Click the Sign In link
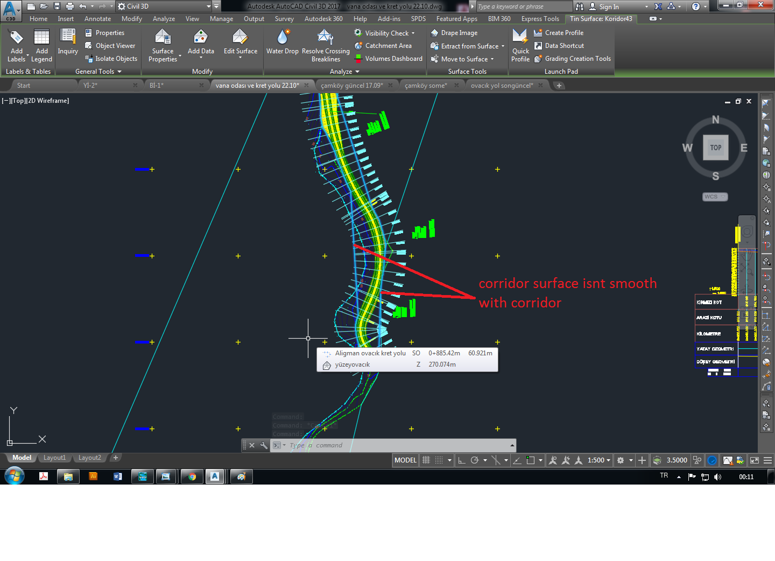The image size is (775, 561). 608,6
